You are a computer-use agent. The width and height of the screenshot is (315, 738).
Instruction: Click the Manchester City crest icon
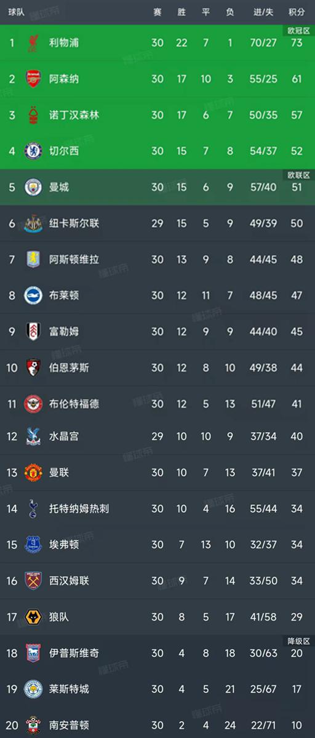pyautogui.click(x=33, y=187)
